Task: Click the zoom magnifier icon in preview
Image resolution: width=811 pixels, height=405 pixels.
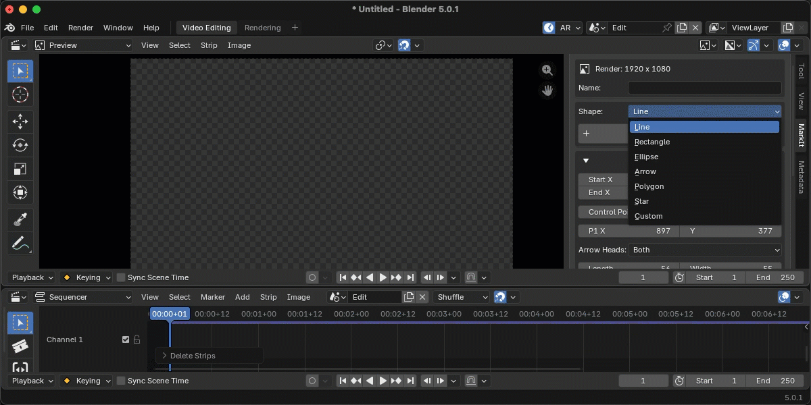Action: [547, 70]
